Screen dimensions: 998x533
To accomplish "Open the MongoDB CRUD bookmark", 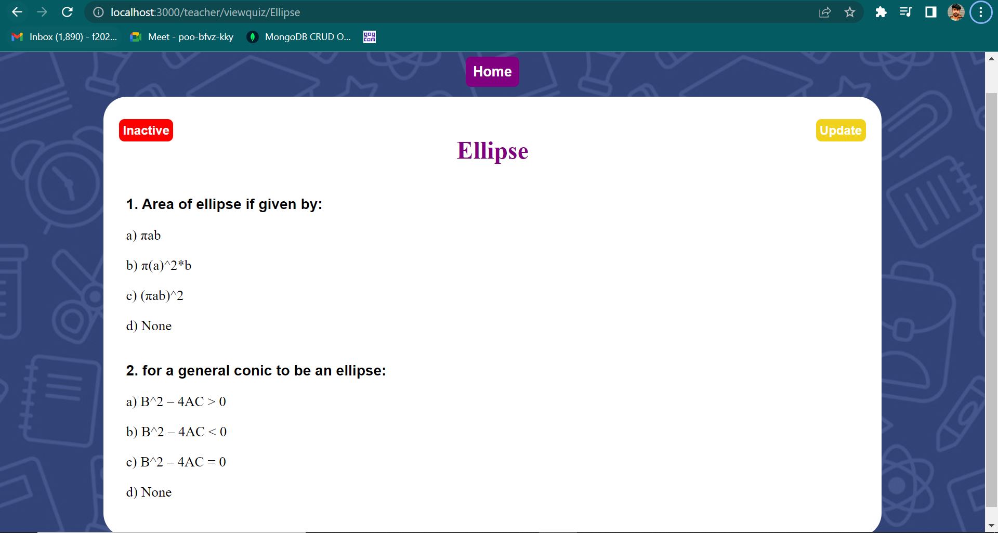I will click(299, 37).
